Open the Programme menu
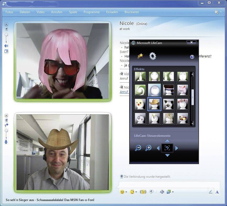 pyautogui.click(x=91, y=12)
